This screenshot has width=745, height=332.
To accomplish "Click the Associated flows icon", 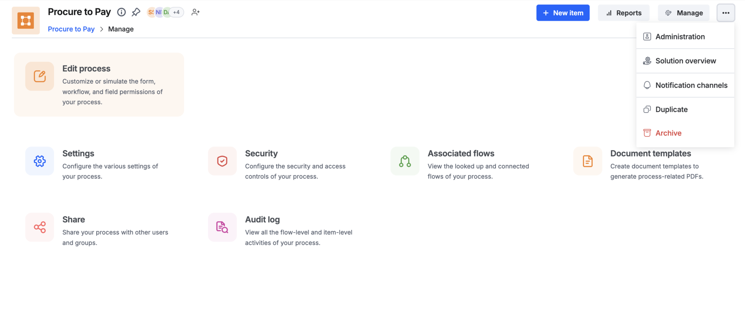I will click(x=405, y=161).
